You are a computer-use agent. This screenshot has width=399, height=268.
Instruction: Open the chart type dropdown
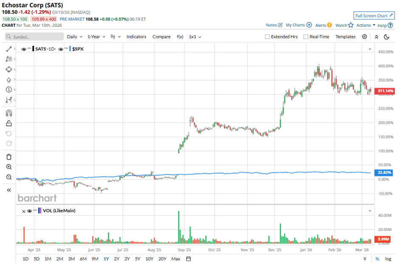[115, 37]
